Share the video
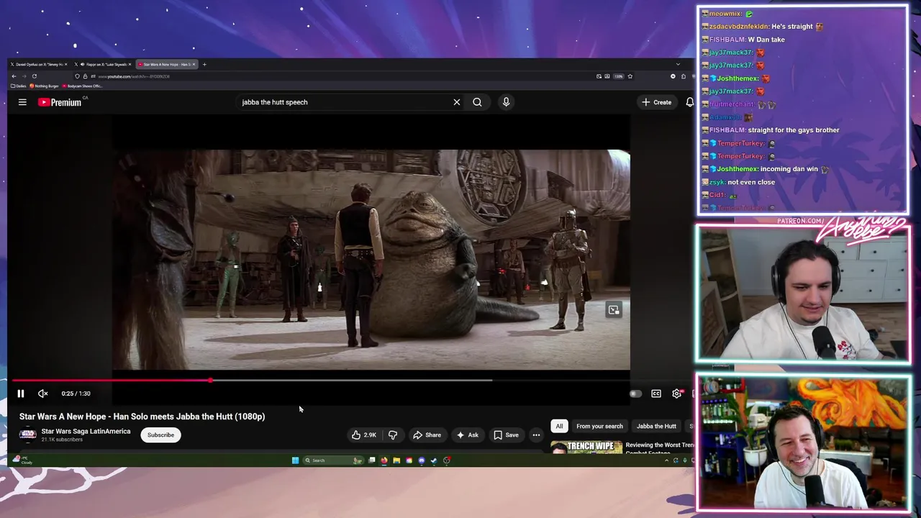Image resolution: width=921 pixels, height=518 pixels. 427,435
